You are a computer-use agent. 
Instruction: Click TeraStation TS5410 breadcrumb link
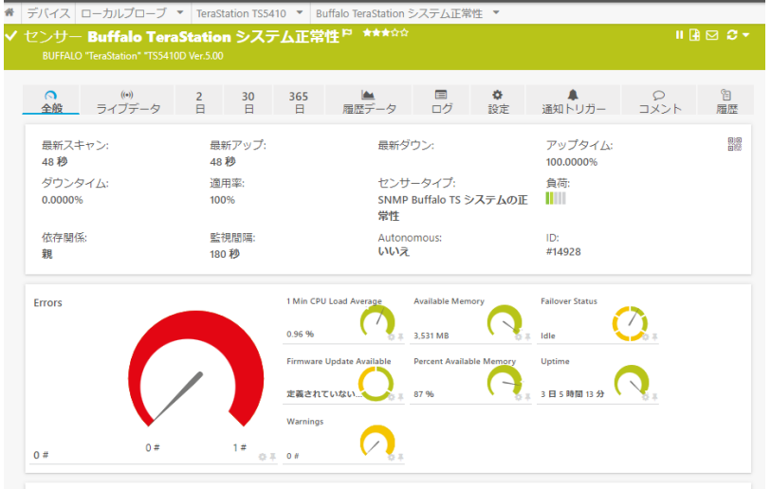click(x=241, y=13)
